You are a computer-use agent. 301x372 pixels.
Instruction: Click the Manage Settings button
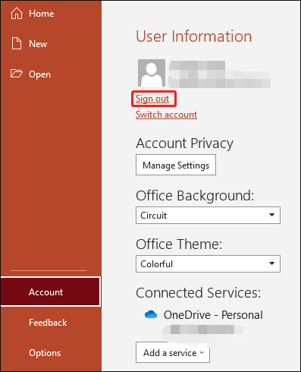[176, 165]
